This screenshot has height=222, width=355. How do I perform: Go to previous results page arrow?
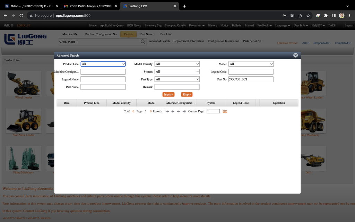173,111
